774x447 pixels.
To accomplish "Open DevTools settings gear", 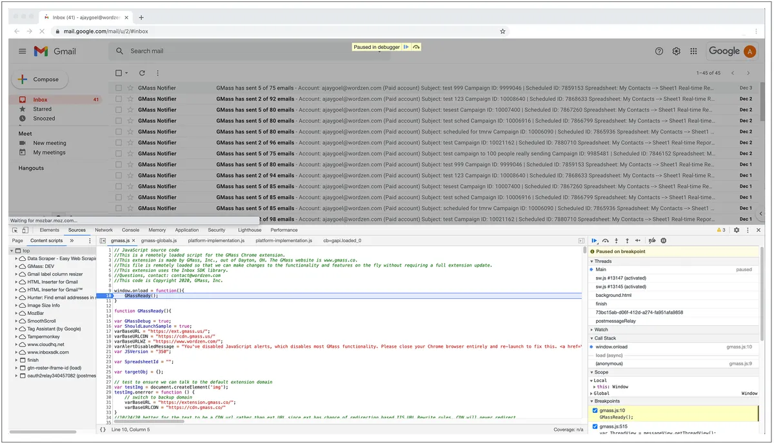I will pyautogui.click(x=737, y=230).
